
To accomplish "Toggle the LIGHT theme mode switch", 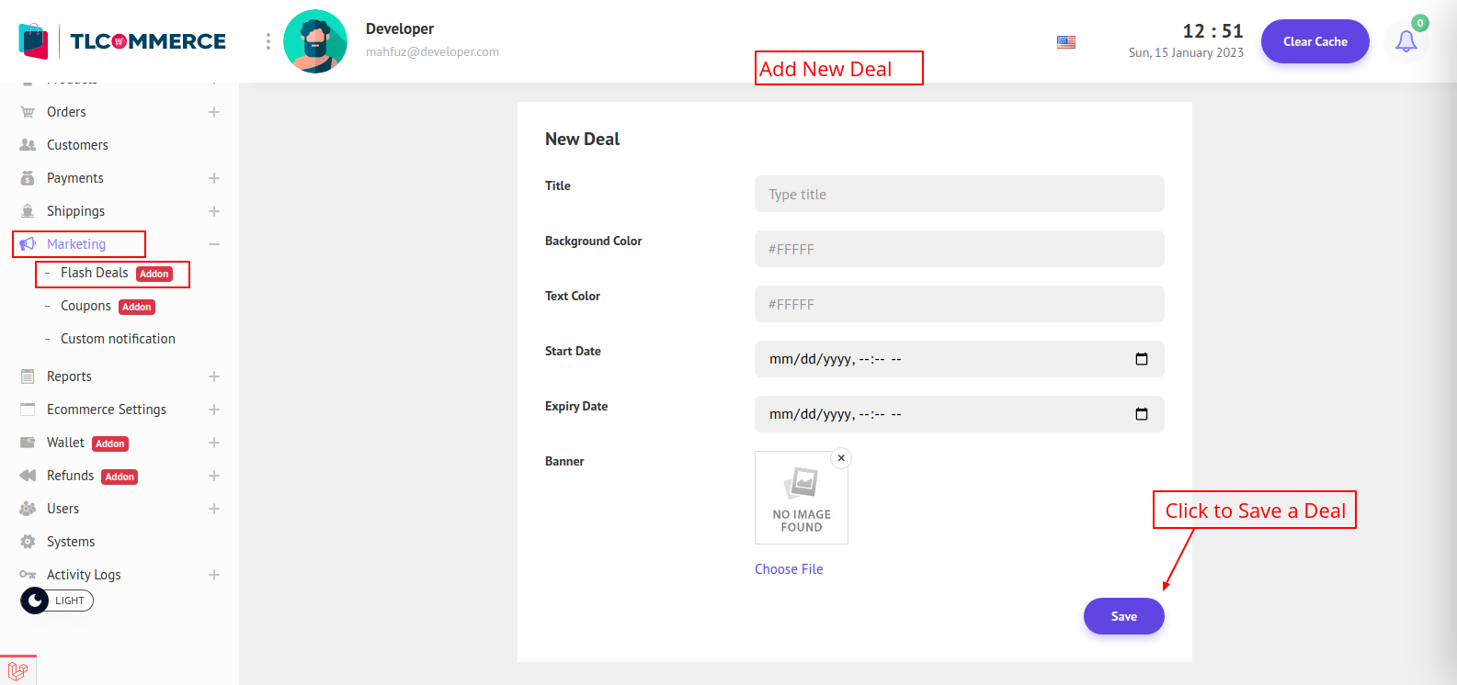I will click(x=57, y=601).
